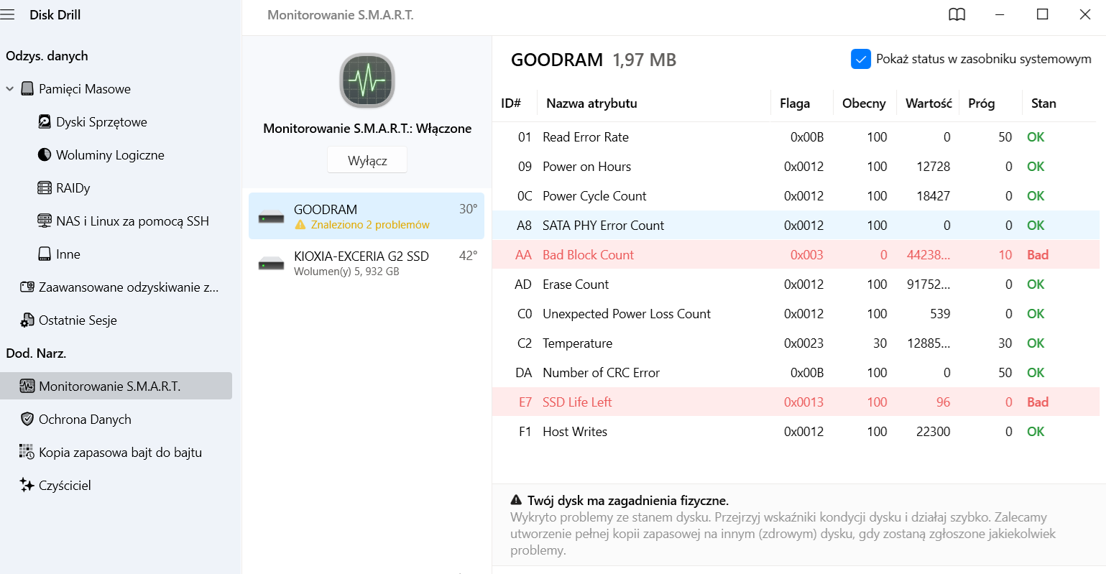
Task: Click the Woluminy Logiczne pie icon
Action: [x=45, y=155]
